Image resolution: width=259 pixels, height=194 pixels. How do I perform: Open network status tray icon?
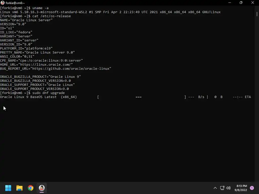coord(222,188)
